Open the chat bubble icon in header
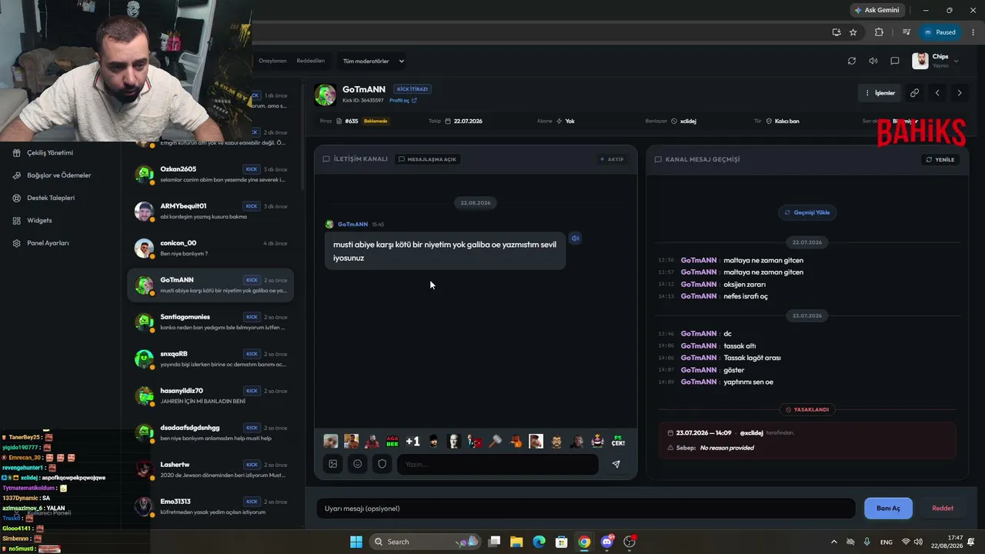This screenshot has height=554, width=985. click(x=894, y=61)
